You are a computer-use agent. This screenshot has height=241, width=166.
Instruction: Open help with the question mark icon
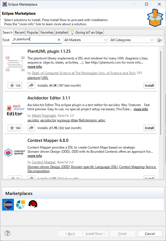[7, 233]
